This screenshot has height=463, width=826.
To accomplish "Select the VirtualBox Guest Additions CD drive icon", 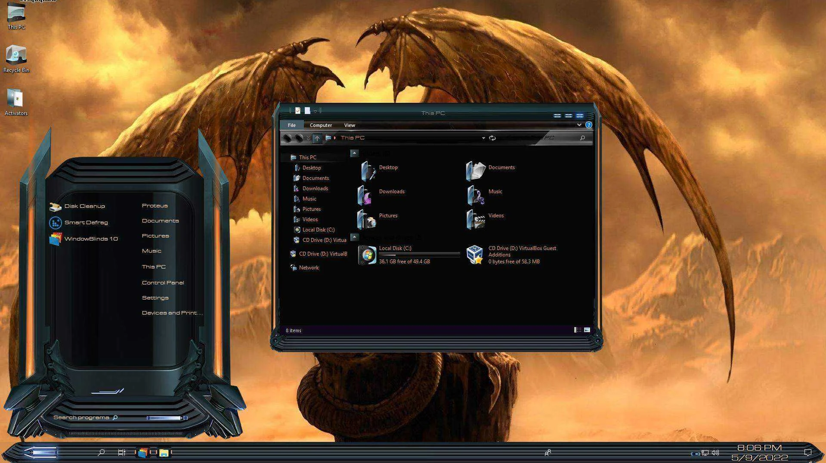I will (x=475, y=255).
